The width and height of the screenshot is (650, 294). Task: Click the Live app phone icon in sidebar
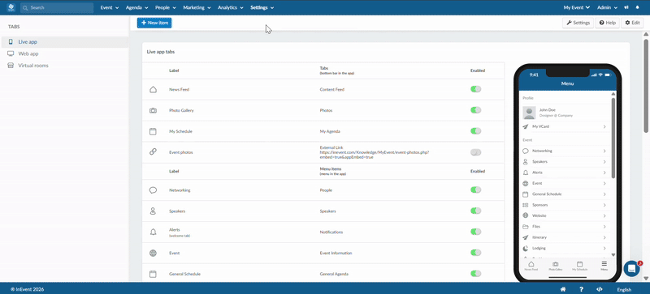(11, 42)
